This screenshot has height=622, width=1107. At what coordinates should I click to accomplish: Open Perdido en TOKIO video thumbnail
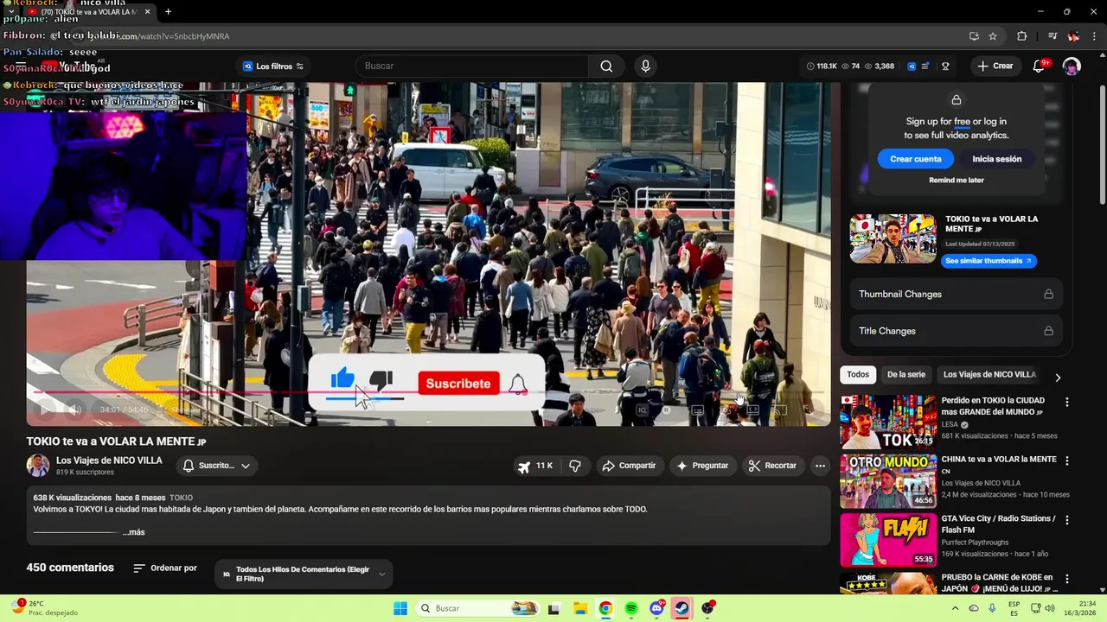(888, 422)
